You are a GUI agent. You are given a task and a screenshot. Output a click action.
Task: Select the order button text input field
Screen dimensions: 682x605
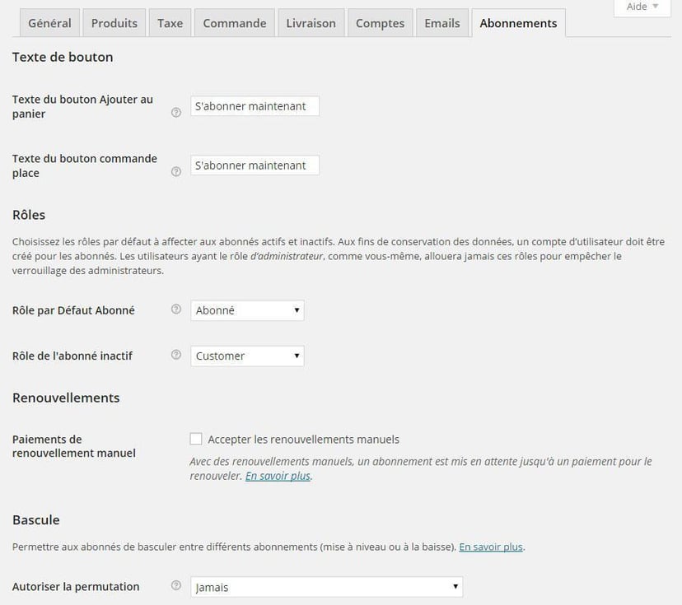254,165
